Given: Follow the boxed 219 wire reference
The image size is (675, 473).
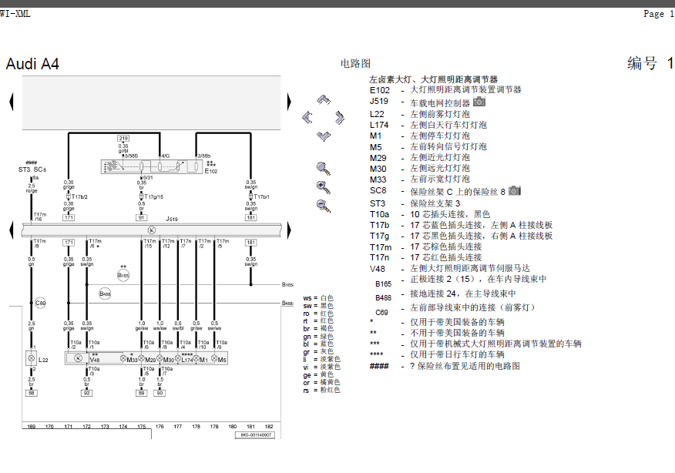Looking at the screenshot, I should pyautogui.click(x=123, y=139).
